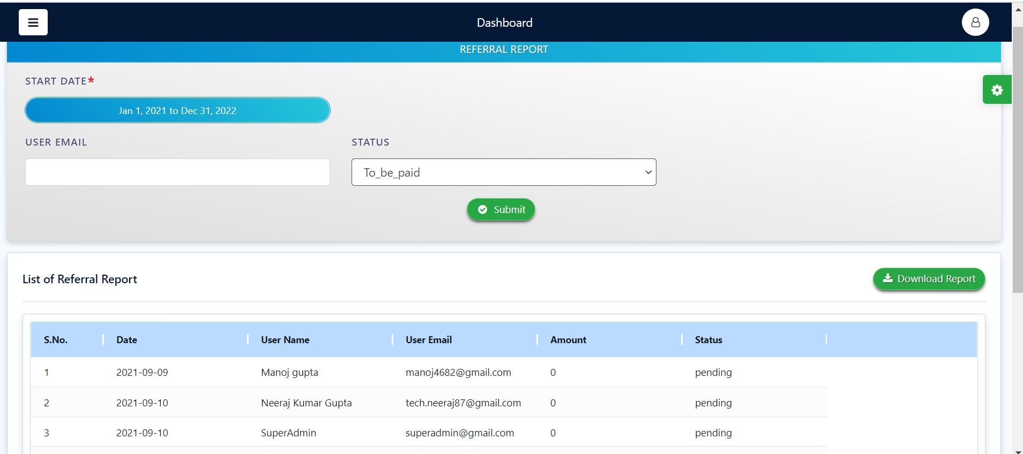Screen dimensions: 1023x454
Task: Open the hamburger menu
Action: pyautogui.click(x=33, y=22)
